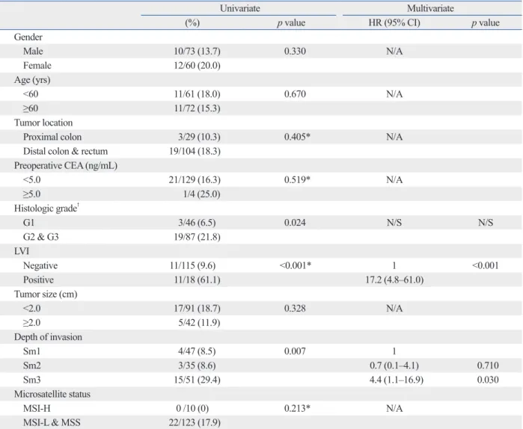Select the hazard ratio 4.4 (1.1–16.9)

tap(397, 380)
